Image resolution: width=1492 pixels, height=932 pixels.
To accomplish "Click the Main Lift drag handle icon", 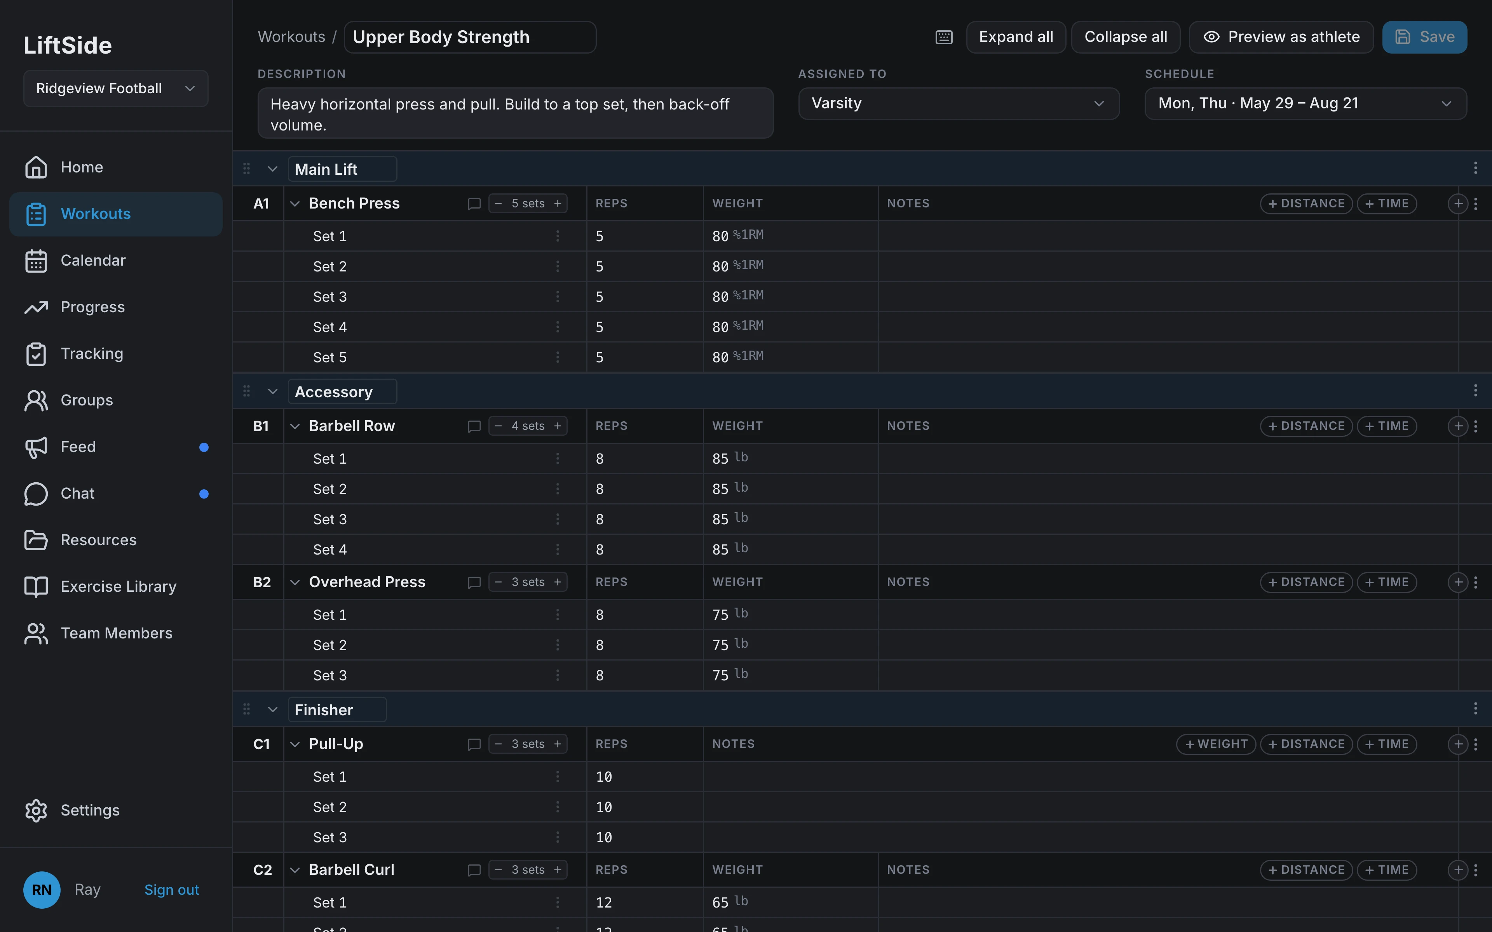I will pyautogui.click(x=247, y=168).
